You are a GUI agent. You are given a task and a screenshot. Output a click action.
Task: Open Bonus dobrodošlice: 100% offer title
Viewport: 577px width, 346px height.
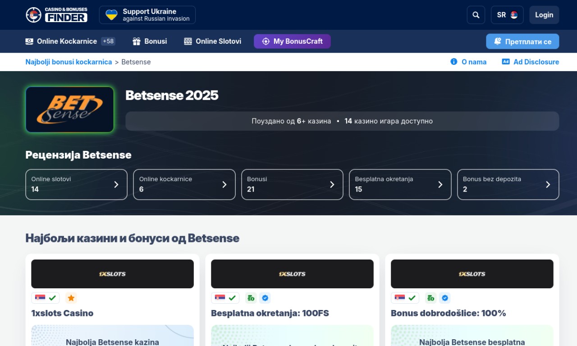click(449, 313)
